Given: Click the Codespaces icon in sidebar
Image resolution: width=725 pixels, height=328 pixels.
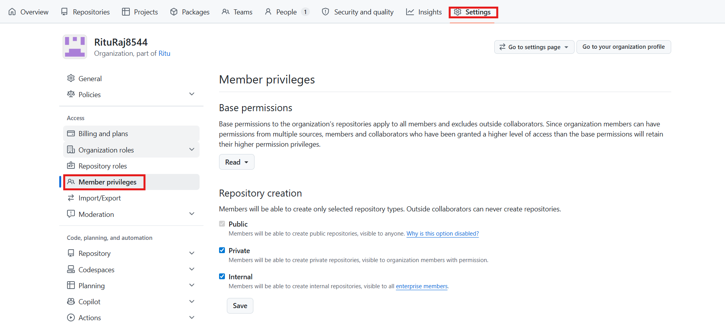Looking at the screenshot, I should (x=71, y=269).
